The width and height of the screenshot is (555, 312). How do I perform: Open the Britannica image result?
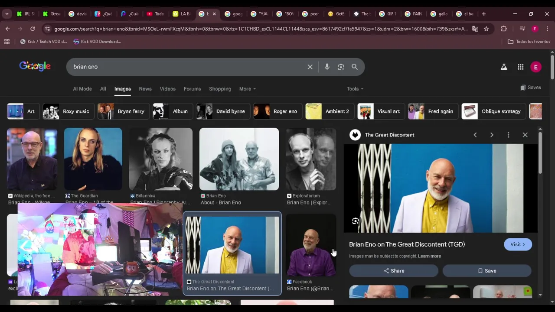click(160, 159)
